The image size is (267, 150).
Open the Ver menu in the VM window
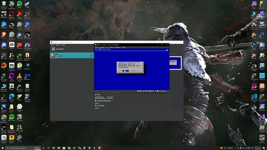click(x=107, y=47)
